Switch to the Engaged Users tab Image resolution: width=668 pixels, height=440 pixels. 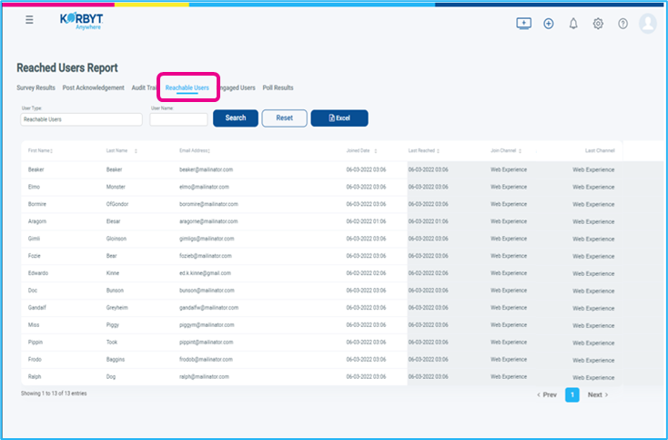point(238,87)
